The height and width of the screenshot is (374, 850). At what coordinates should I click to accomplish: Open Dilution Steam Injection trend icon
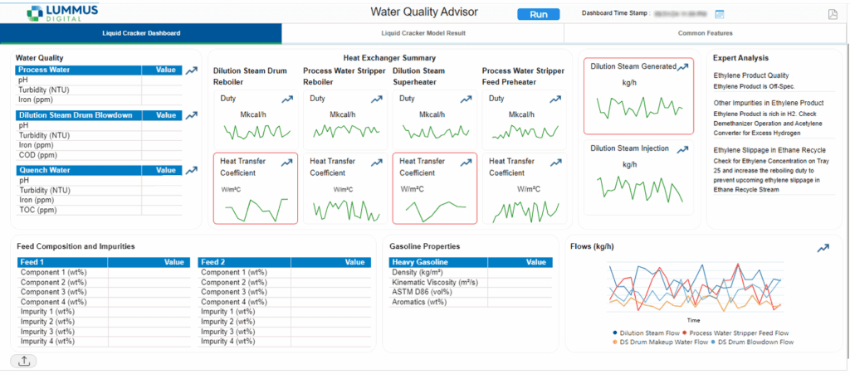[x=682, y=149]
